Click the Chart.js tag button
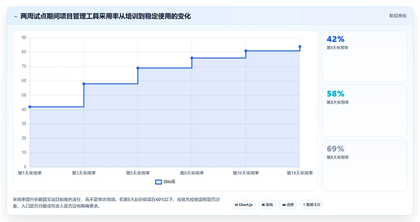The height and width of the screenshot is (222, 420). 244,205
